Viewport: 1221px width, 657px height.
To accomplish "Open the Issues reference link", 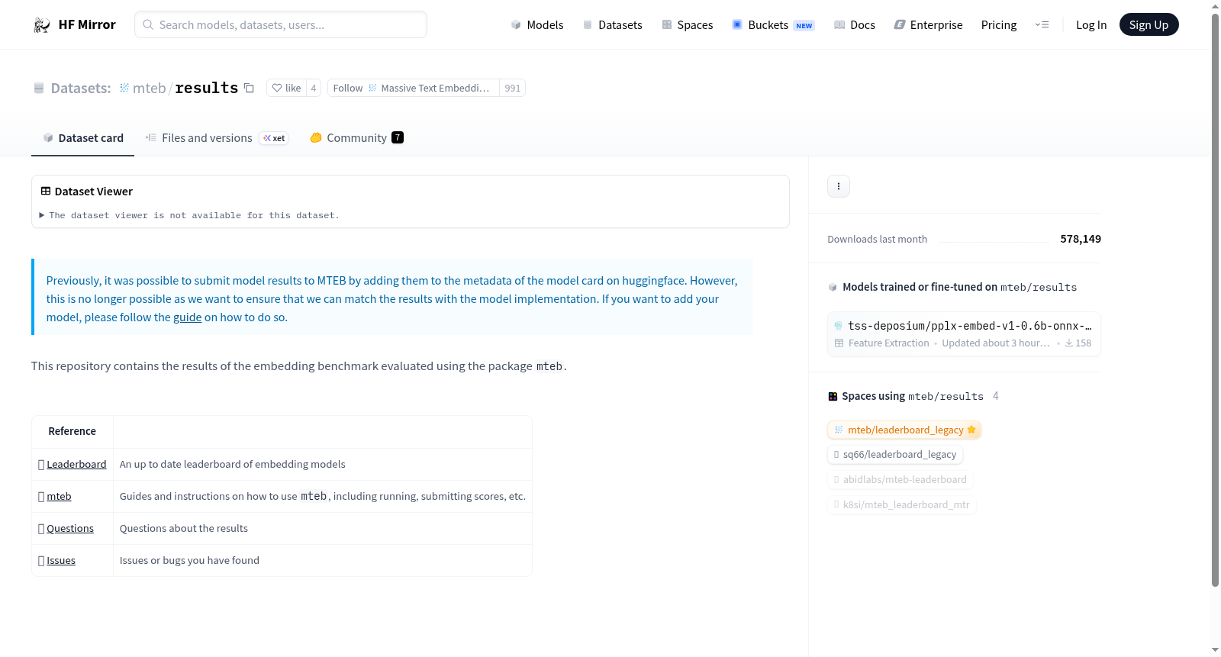I will point(61,560).
